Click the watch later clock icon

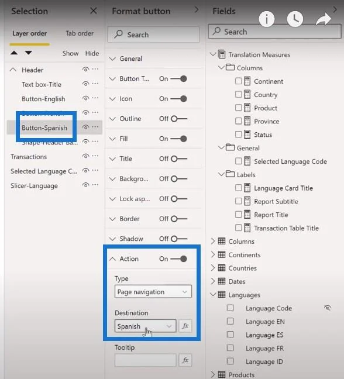tap(295, 19)
